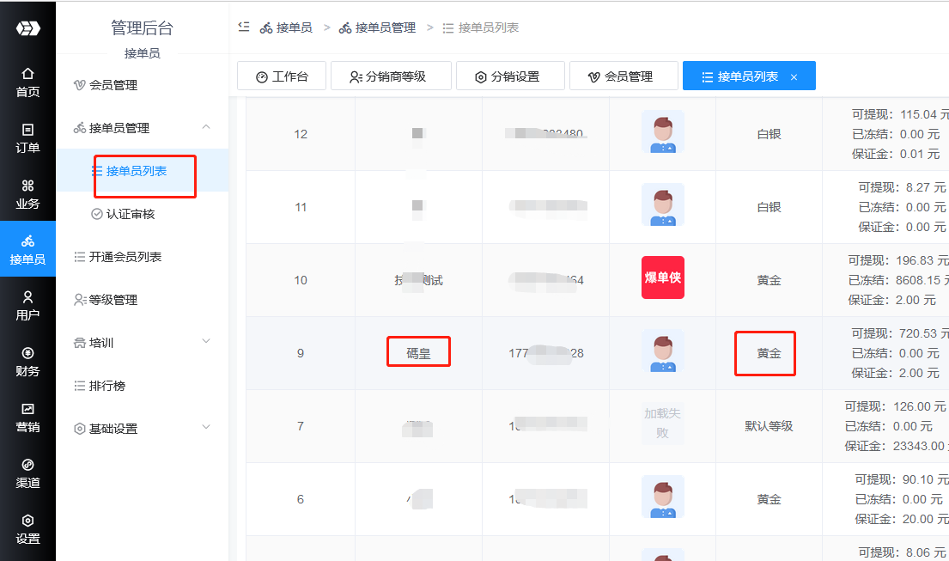Screen dimensions: 949x561
Task: Click the 排行榜 menu item
Action: 106,386
